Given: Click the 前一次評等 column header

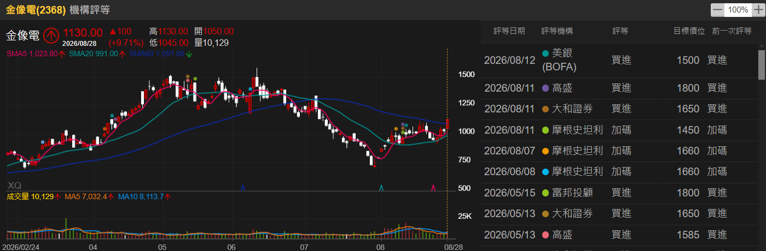Looking at the screenshot, I should point(732,31).
